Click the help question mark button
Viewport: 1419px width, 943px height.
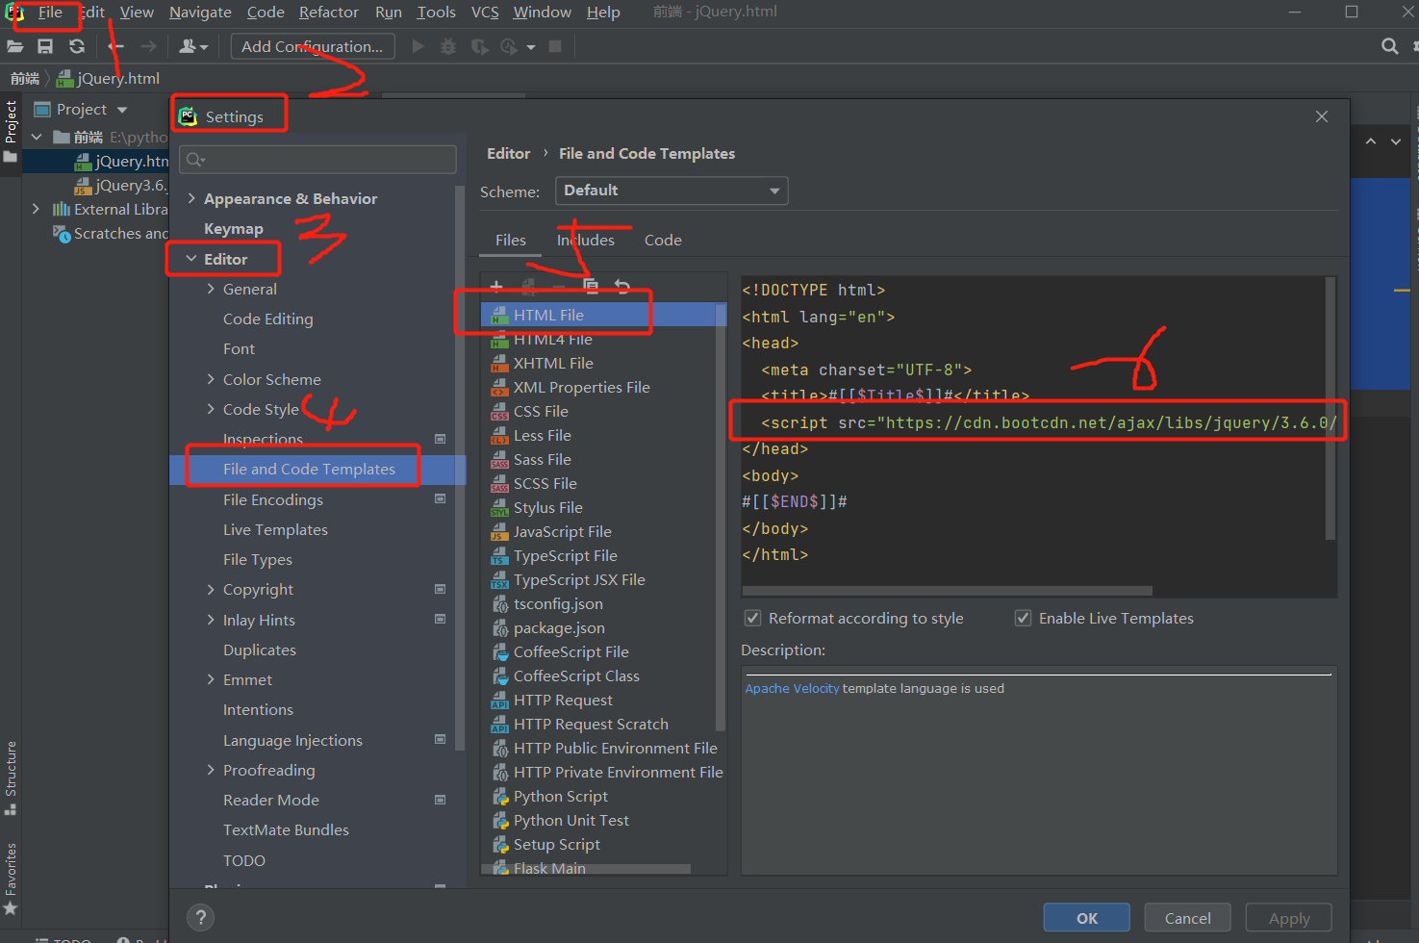coord(200,917)
